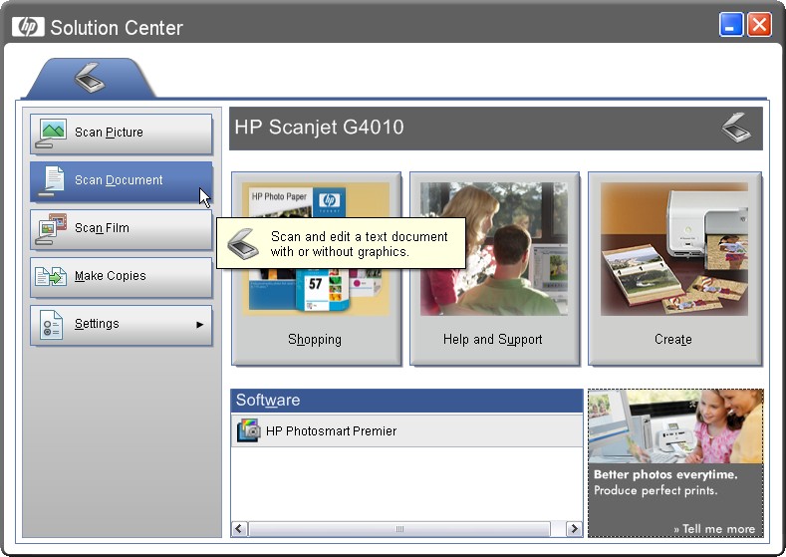Click scanner icon in HP Scanjet G4010 header
Image resolution: width=786 pixels, height=557 pixels.
click(736, 128)
